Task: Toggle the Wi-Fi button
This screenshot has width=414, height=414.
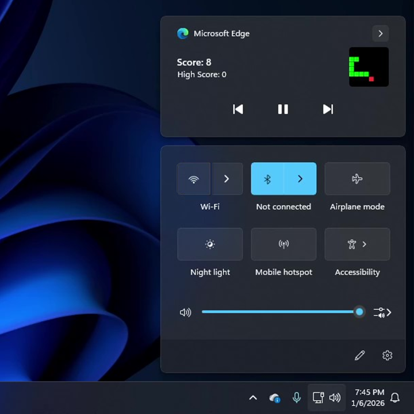Action: click(x=194, y=179)
